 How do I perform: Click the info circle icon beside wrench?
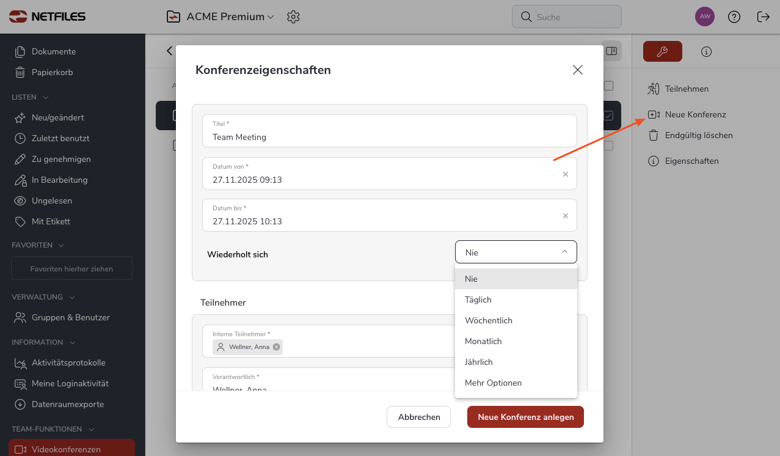[x=707, y=52]
